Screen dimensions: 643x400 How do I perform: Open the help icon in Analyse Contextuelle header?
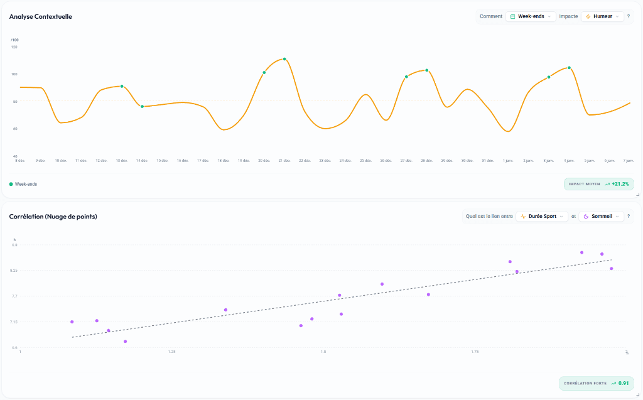628,16
